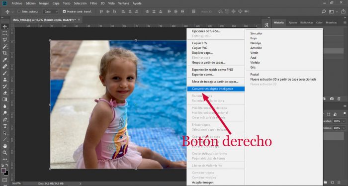Open the Relleno fill 100% dropdown arrow
This screenshot has width=348, height=186.
(x=344, y=128)
